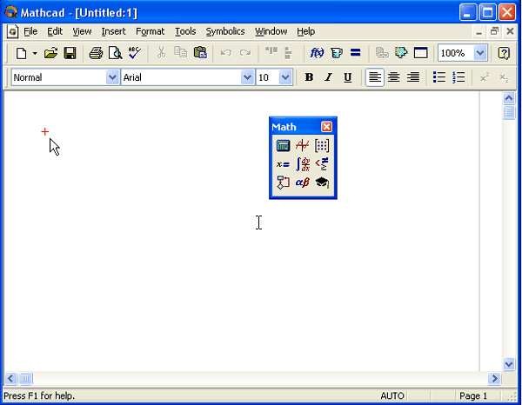Click the Redo arrow icon

[245, 52]
